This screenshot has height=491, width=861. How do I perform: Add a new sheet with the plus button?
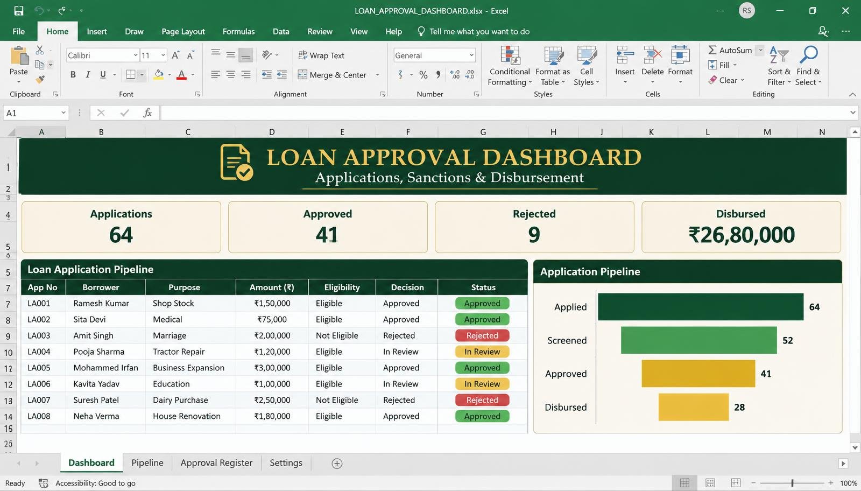[337, 464]
